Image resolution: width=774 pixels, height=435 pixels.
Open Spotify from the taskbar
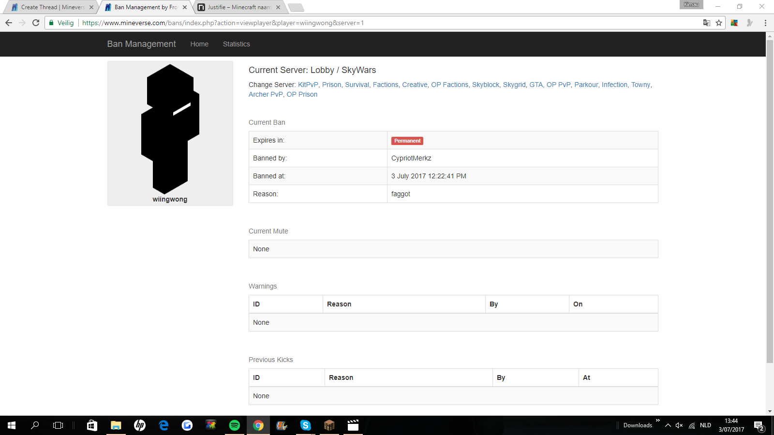[235, 425]
